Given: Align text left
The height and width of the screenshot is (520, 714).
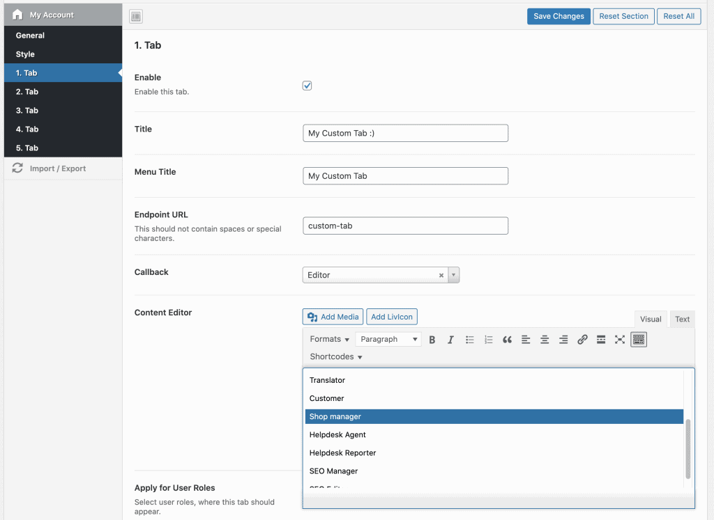Looking at the screenshot, I should click(x=526, y=340).
